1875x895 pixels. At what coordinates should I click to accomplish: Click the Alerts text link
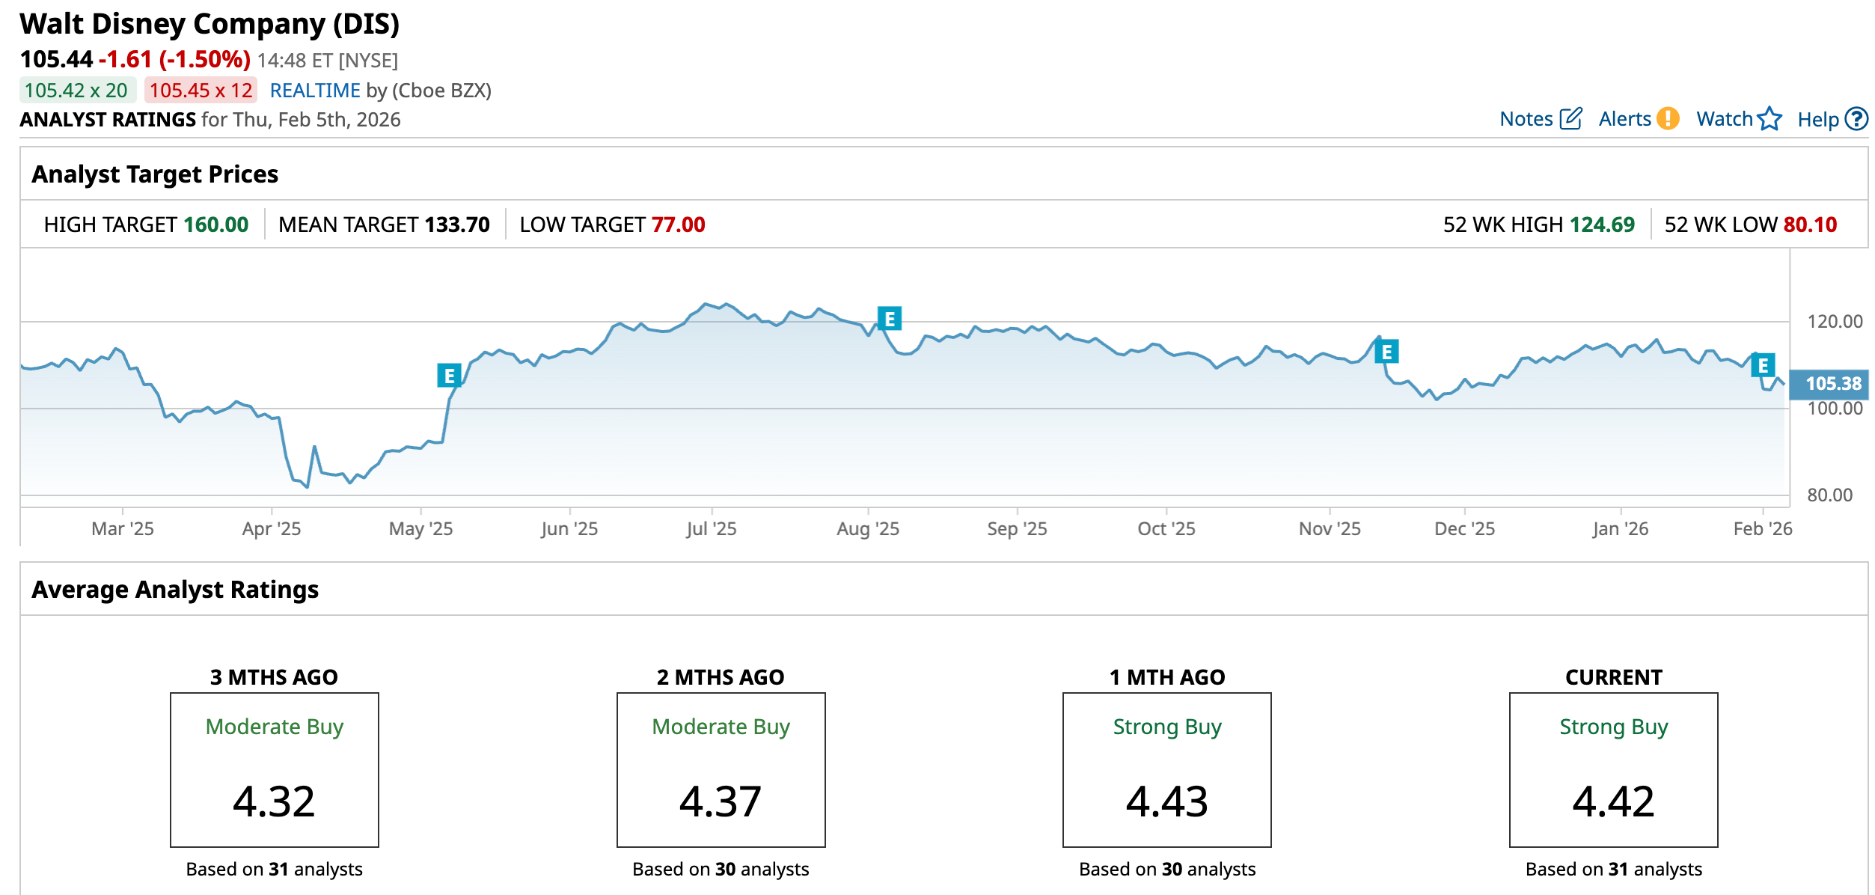[x=1624, y=119]
